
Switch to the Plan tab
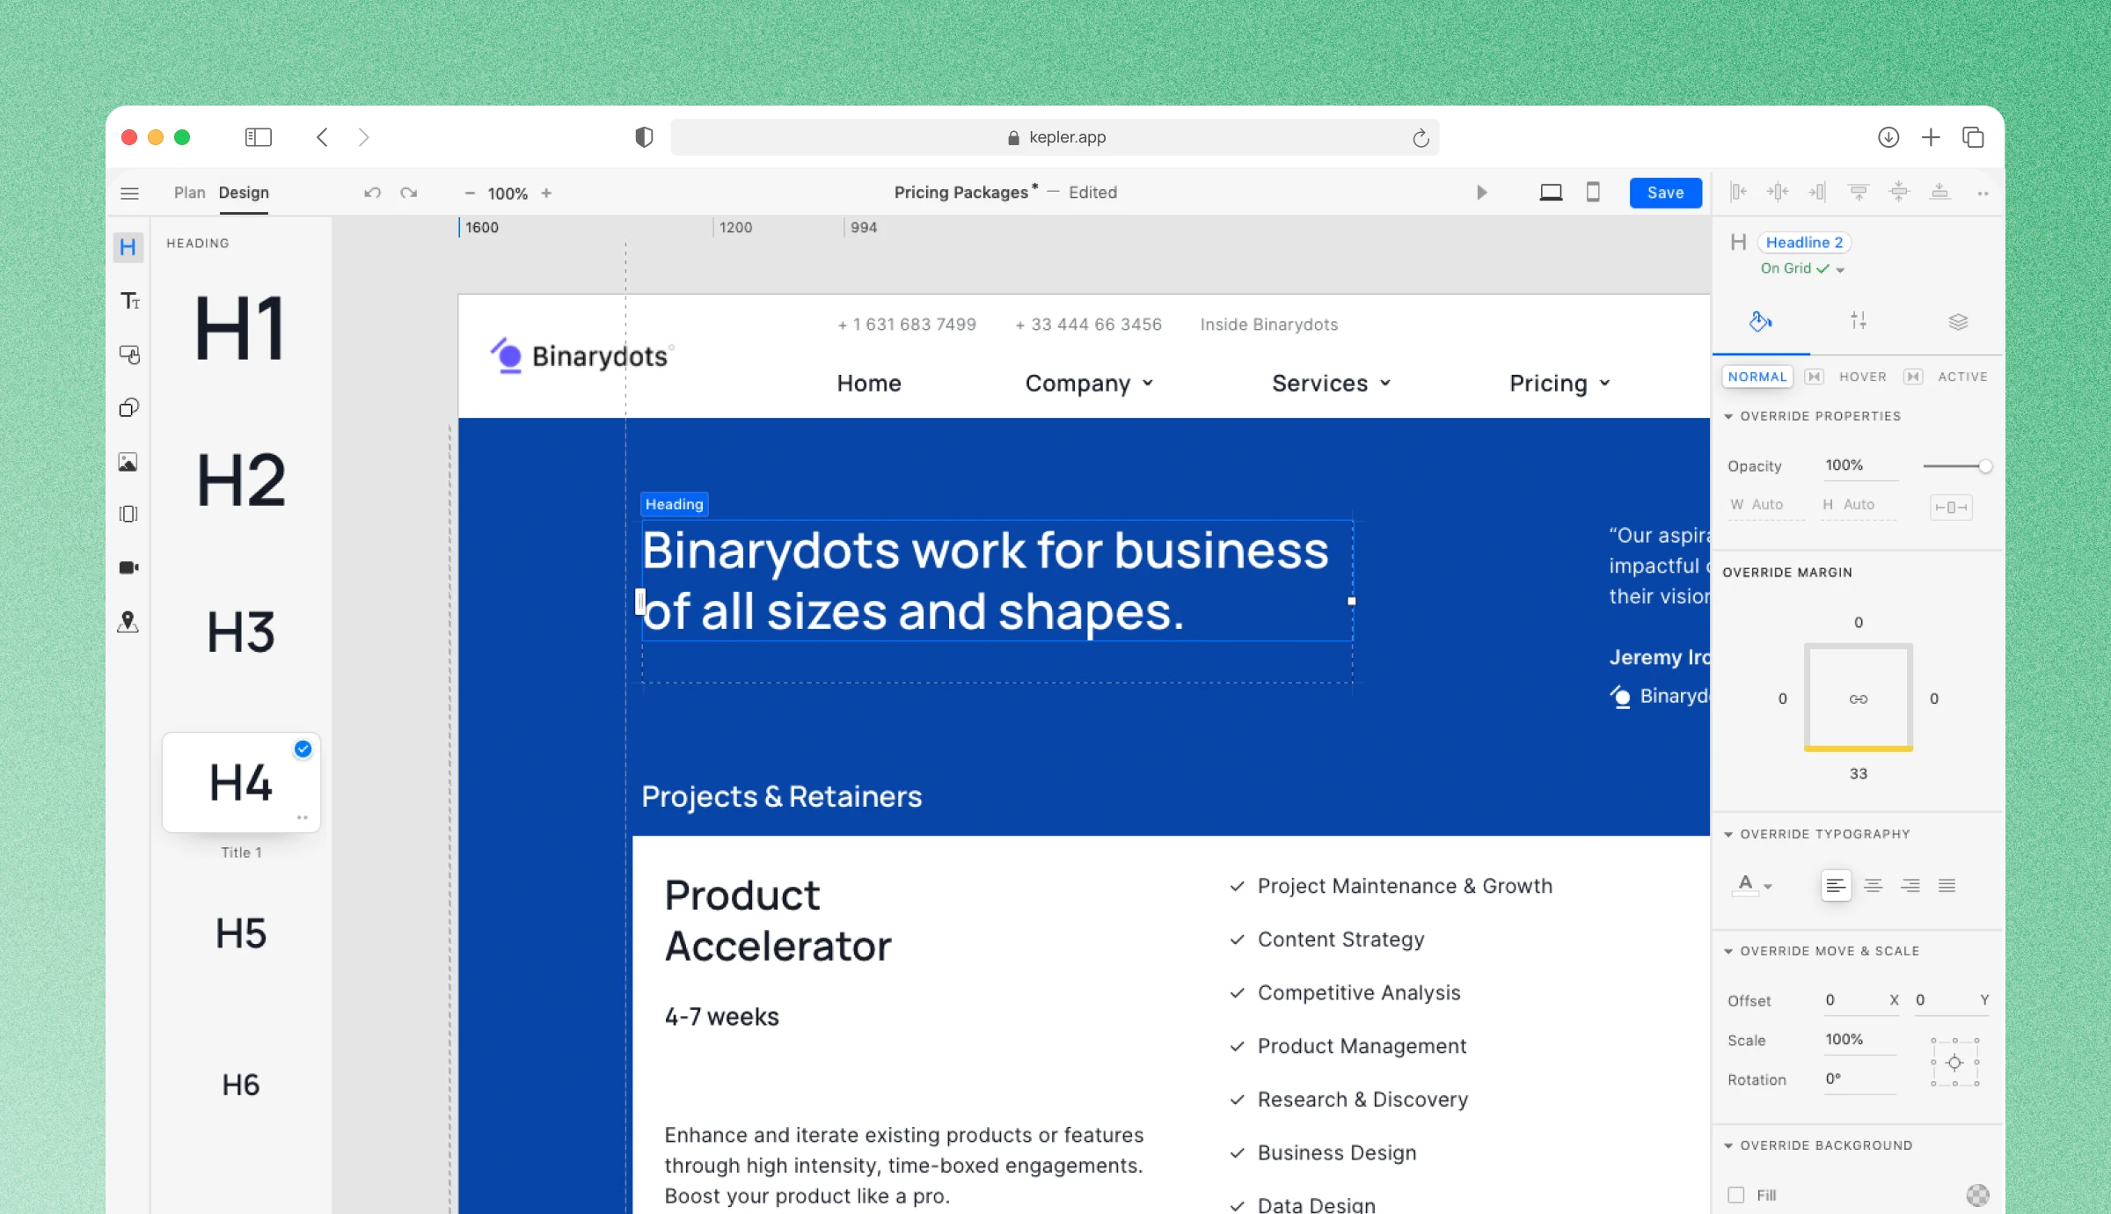point(189,192)
